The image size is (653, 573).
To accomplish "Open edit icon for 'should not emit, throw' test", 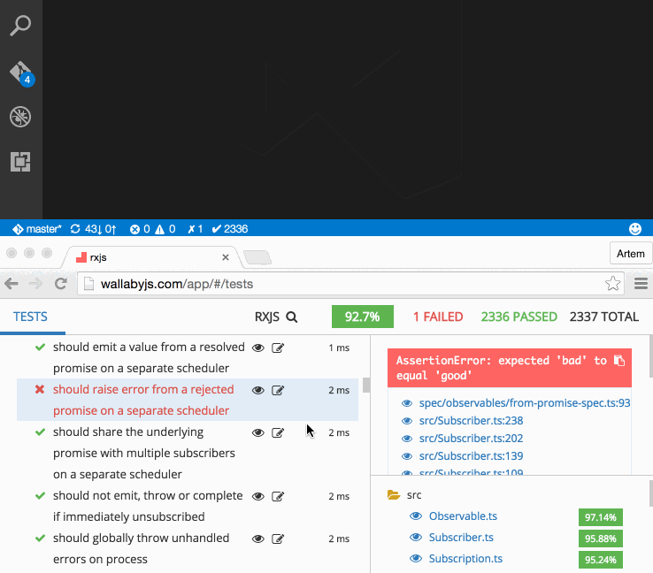I will [x=278, y=496].
